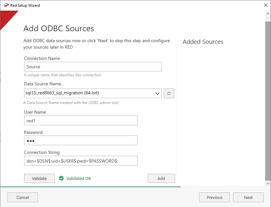Viewport: 271px width, 207px height.
Task: Proceed with the Next button
Action: (x=248, y=197)
